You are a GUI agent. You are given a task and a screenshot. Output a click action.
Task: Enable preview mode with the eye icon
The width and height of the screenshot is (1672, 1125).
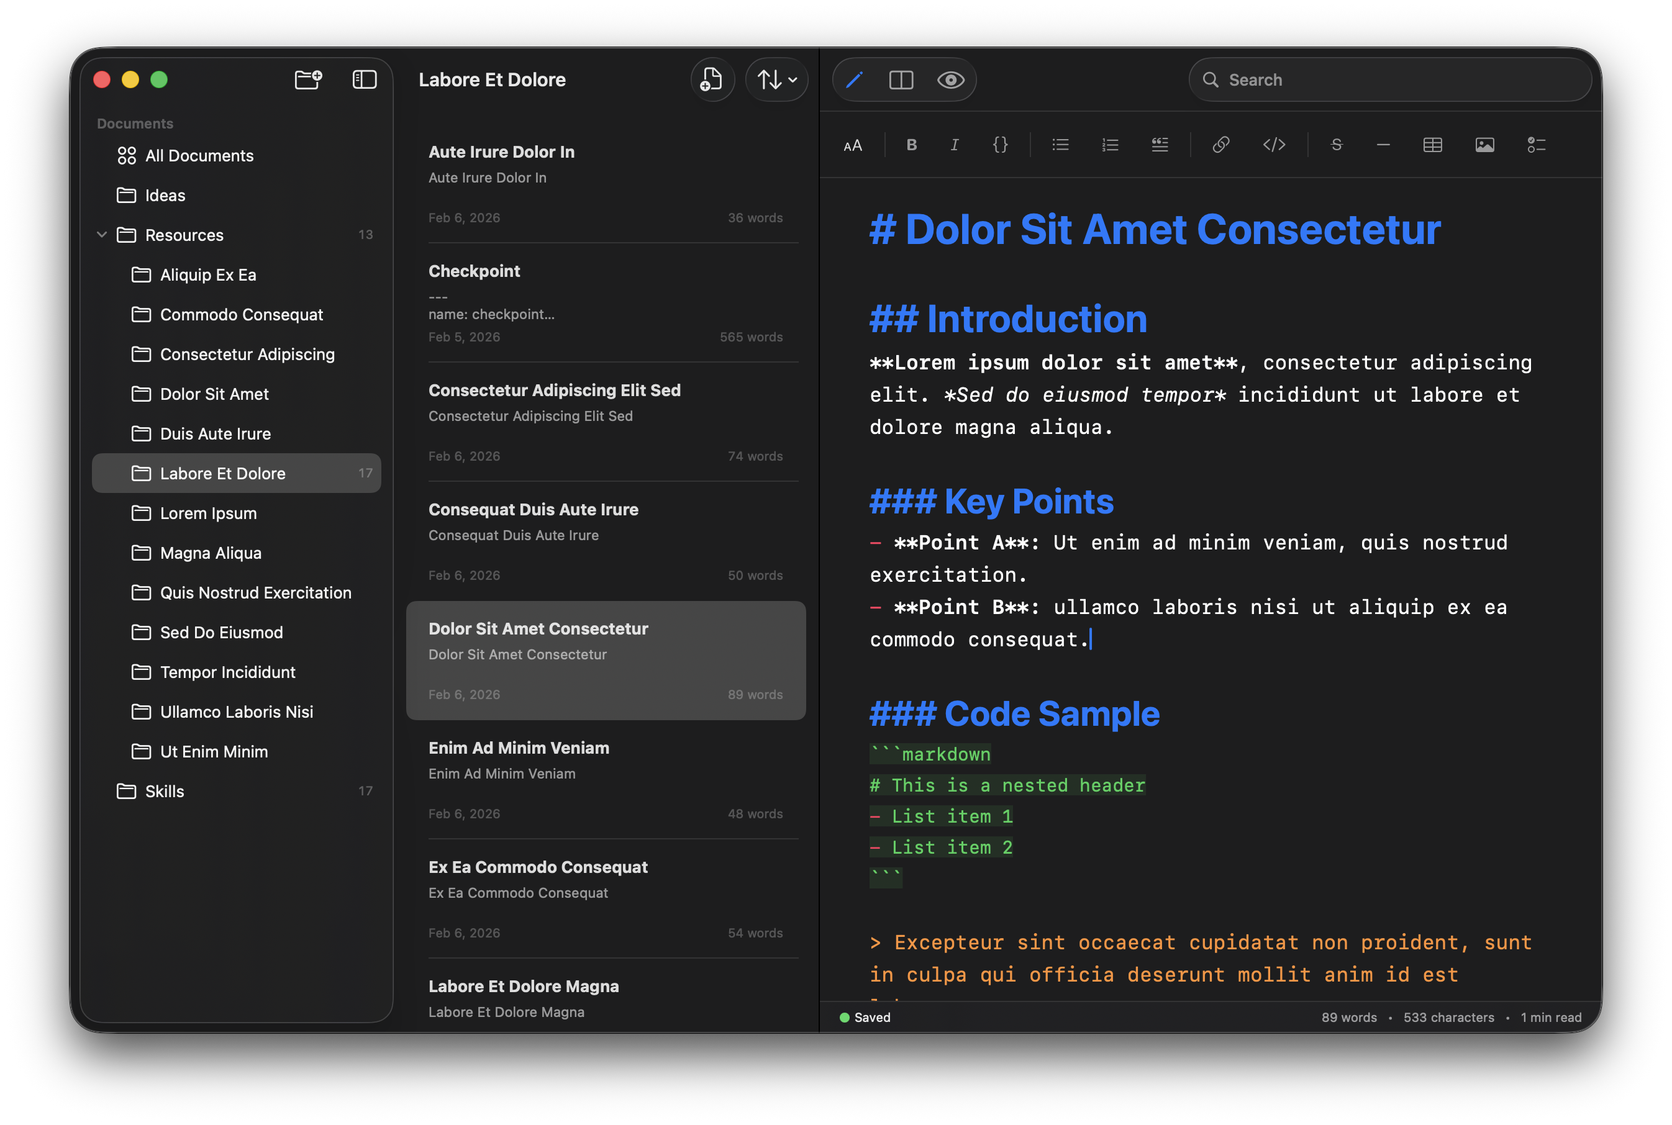[x=951, y=79]
